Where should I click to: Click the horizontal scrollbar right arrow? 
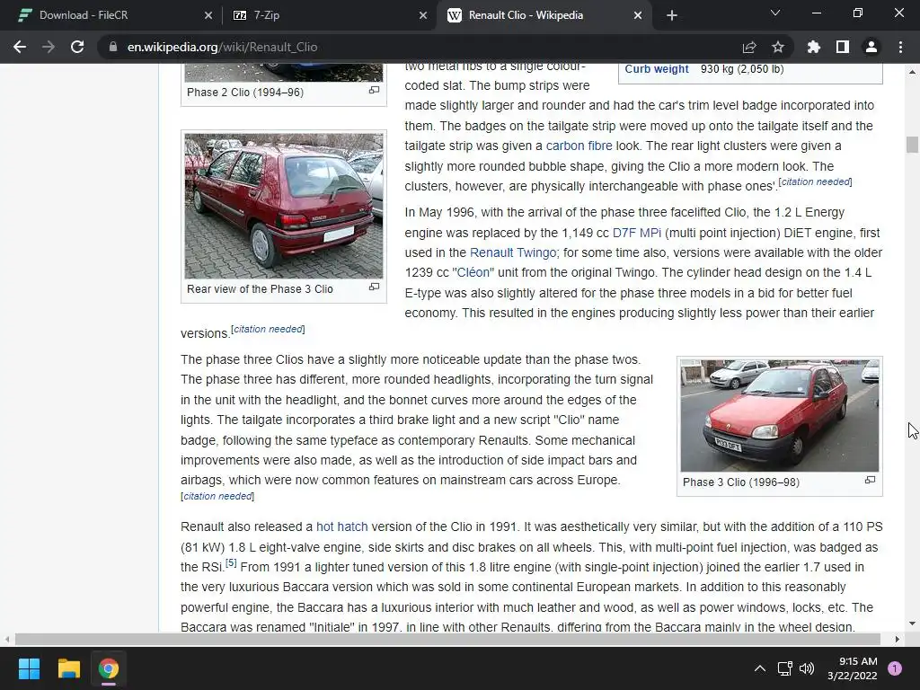click(898, 639)
